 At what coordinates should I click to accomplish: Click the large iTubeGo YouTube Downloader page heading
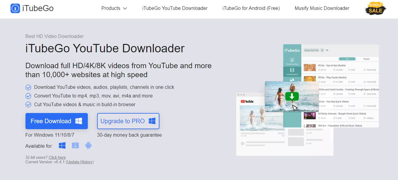105,48
